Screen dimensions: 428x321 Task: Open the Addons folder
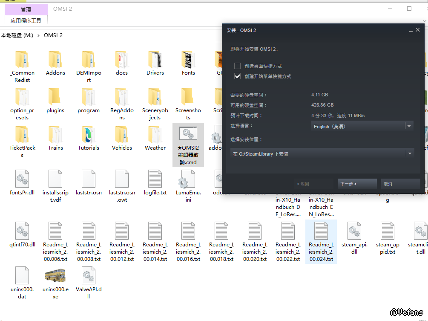[55, 60]
